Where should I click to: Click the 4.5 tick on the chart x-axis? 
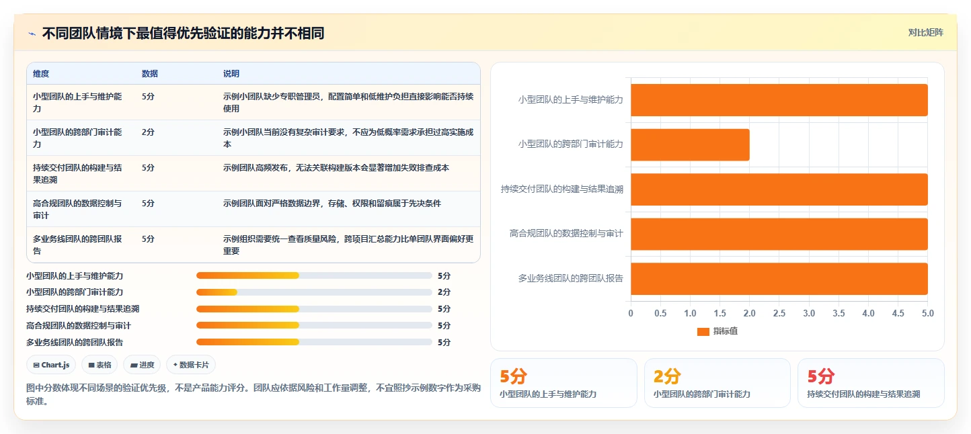(x=898, y=313)
